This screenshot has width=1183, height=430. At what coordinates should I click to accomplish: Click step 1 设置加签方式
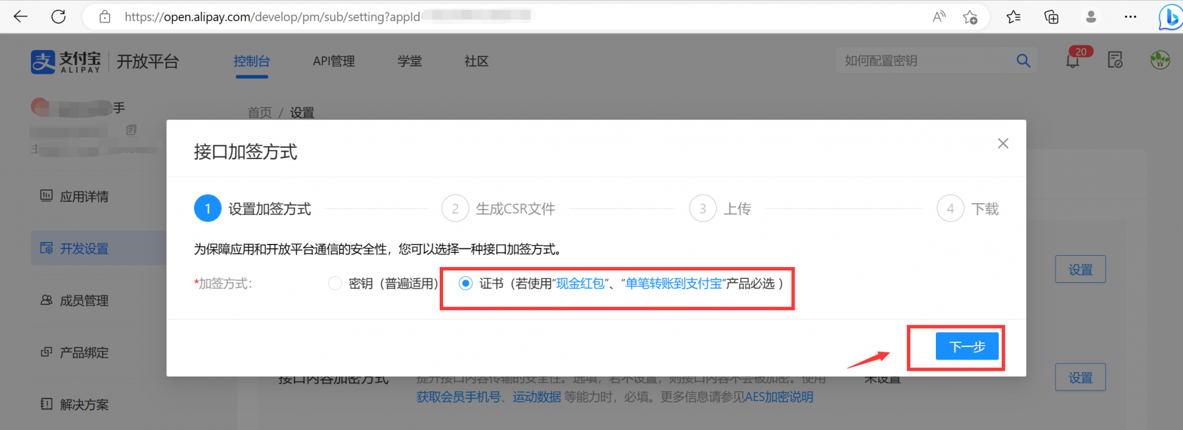point(253,208)
